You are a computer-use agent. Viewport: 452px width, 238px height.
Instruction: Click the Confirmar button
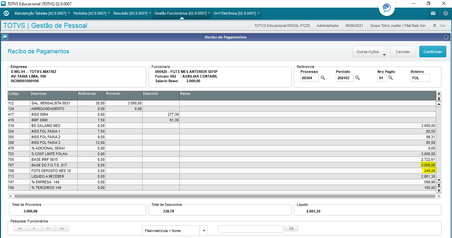click(432, 52)
